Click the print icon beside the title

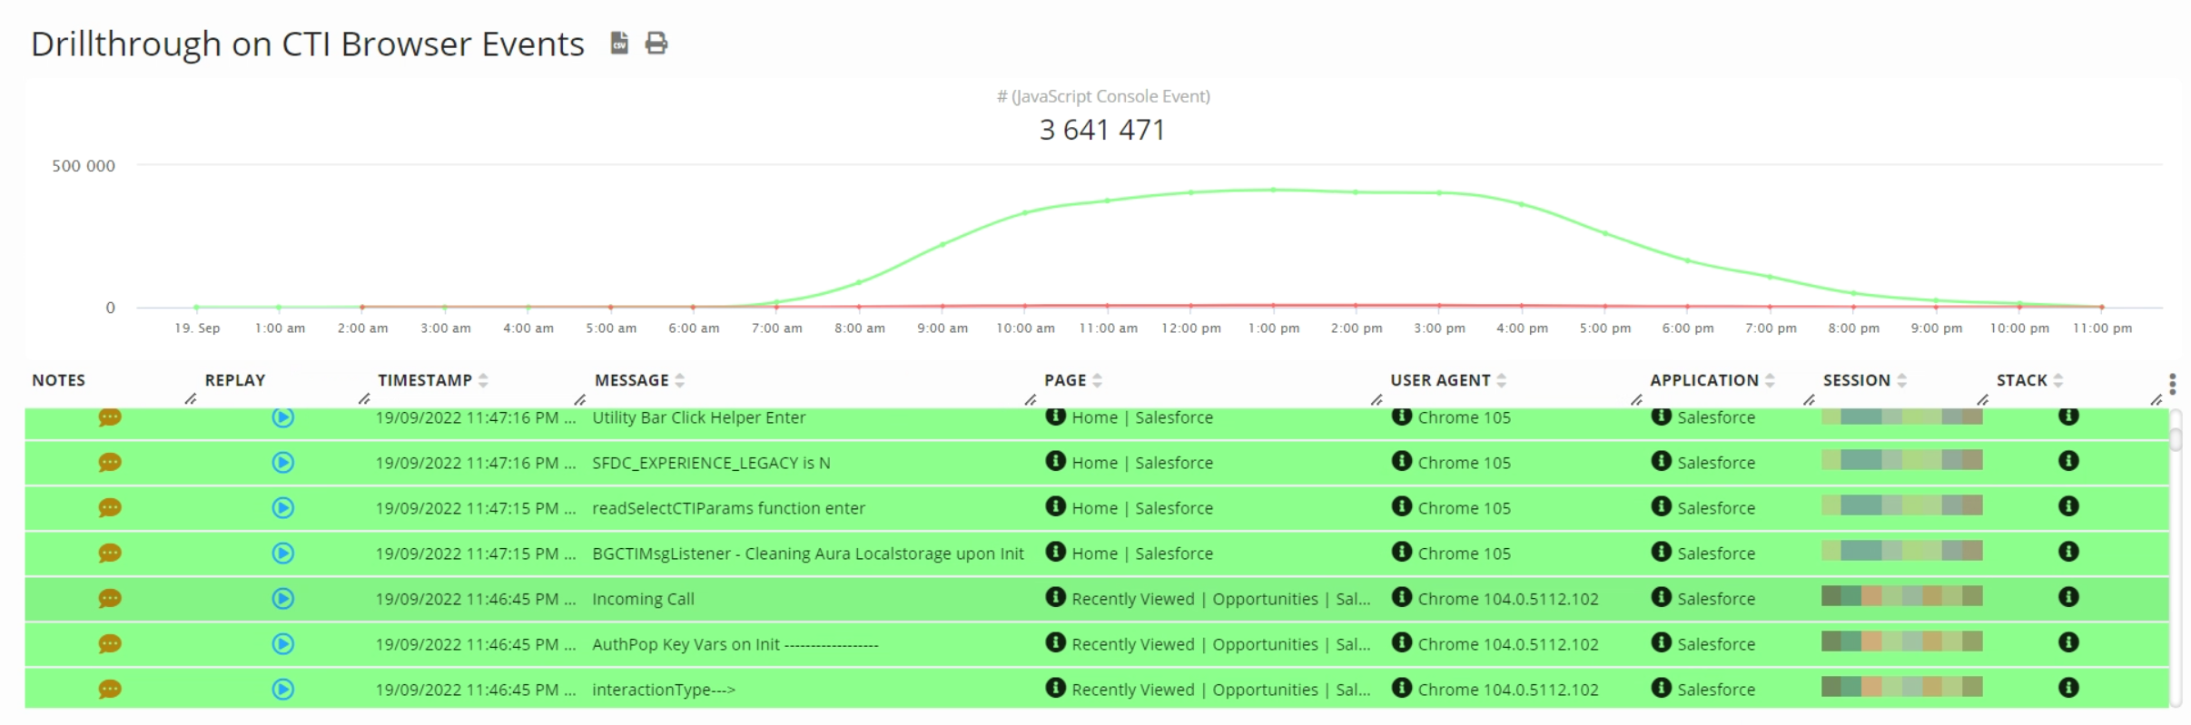pyautogui.click(x=656, y=43)
